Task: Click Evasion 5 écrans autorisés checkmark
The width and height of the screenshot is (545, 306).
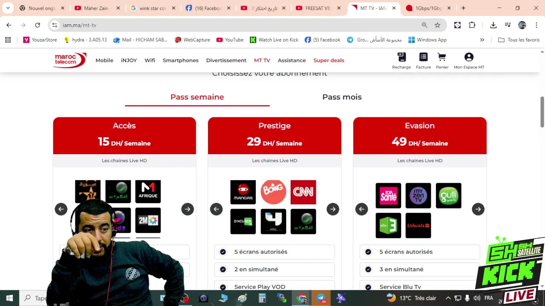Action: tap(368, 252)
